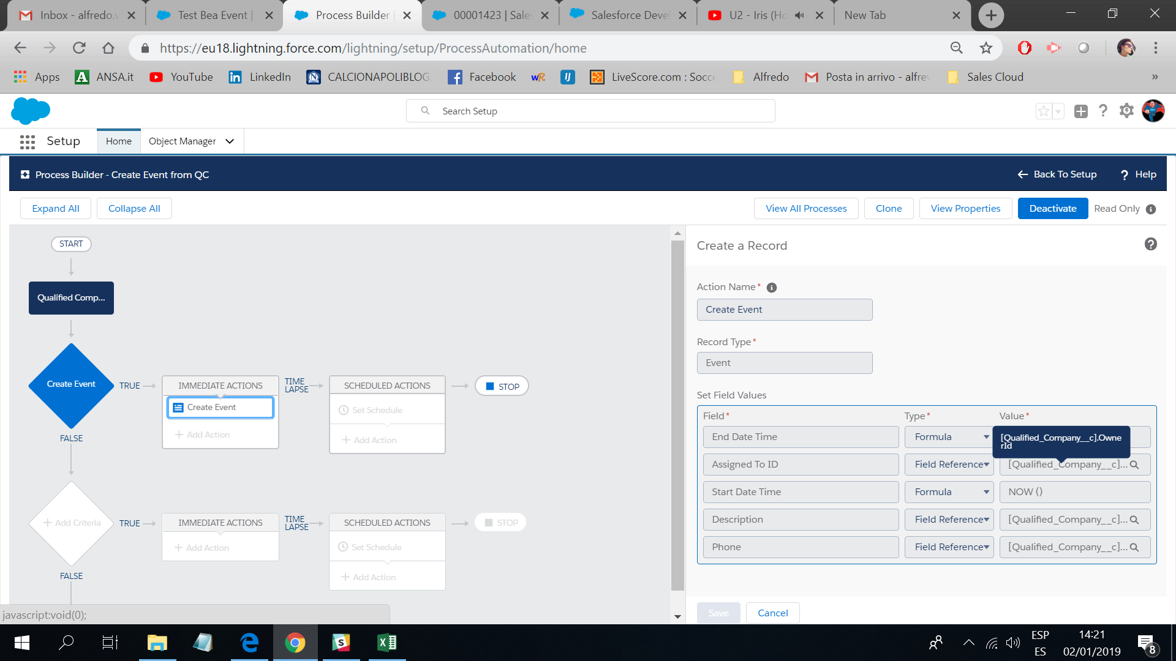
Task: Switch to the Test Bea Event browser tab
Action: [x=212, y=15]
